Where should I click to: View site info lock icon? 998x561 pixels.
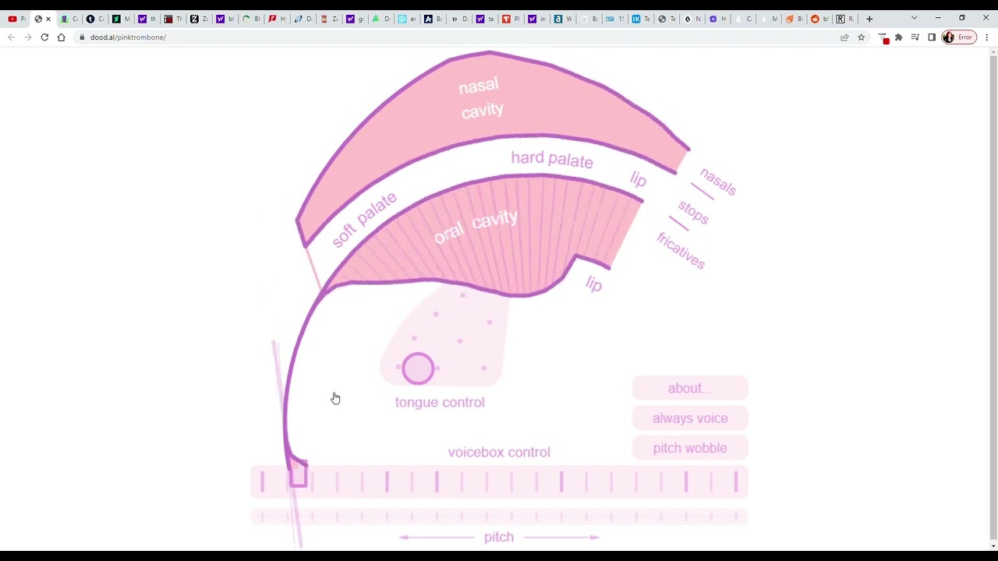pos(81,37)
